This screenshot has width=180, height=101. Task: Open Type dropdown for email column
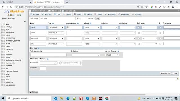click(x=56, y=33)
